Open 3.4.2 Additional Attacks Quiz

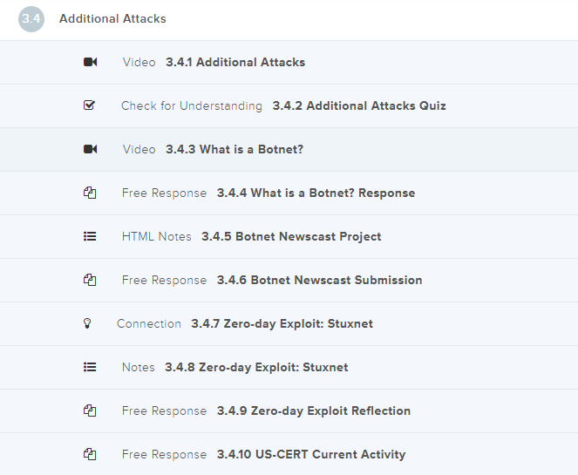point(358,105)
